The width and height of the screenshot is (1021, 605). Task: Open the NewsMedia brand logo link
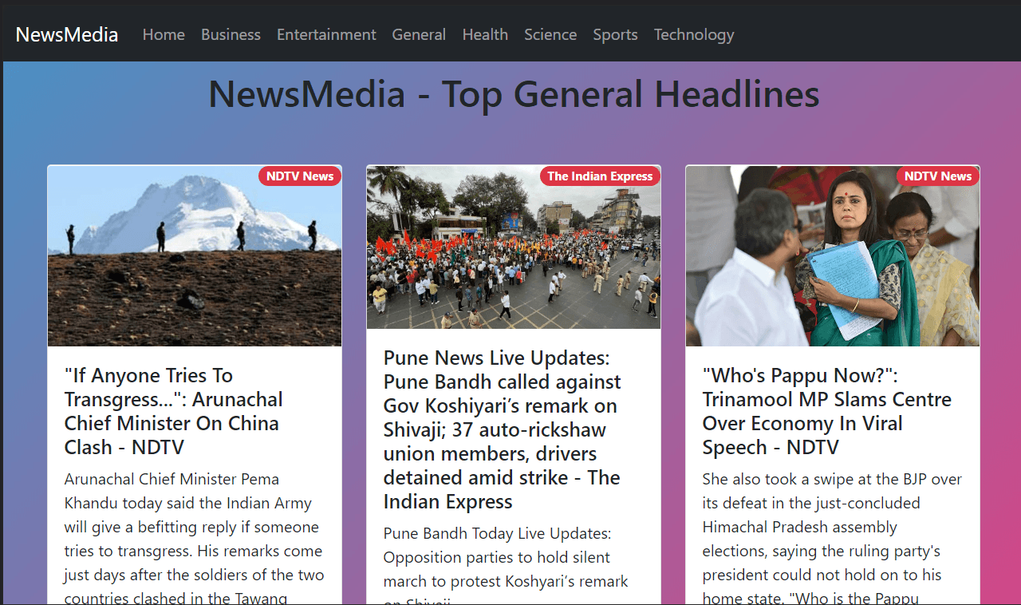click(x=67, y=34)
